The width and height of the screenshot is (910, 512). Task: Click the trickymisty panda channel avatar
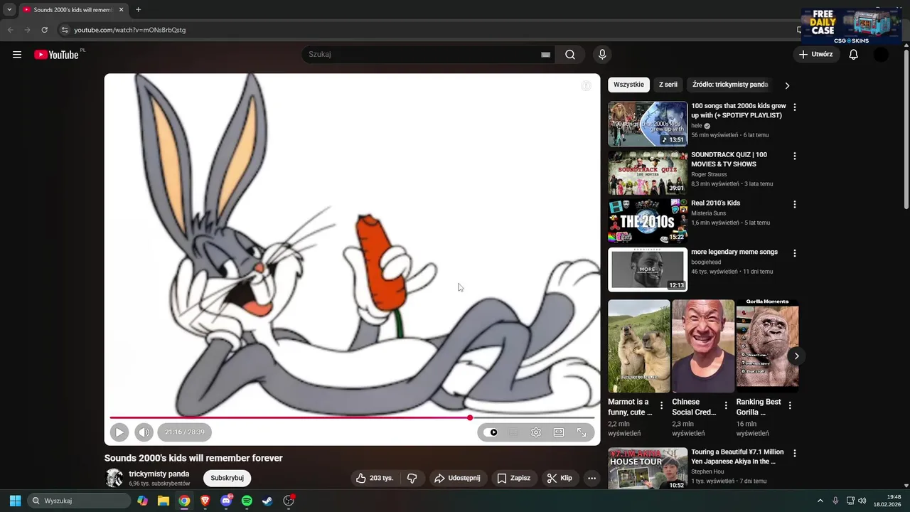click(114, 478)
